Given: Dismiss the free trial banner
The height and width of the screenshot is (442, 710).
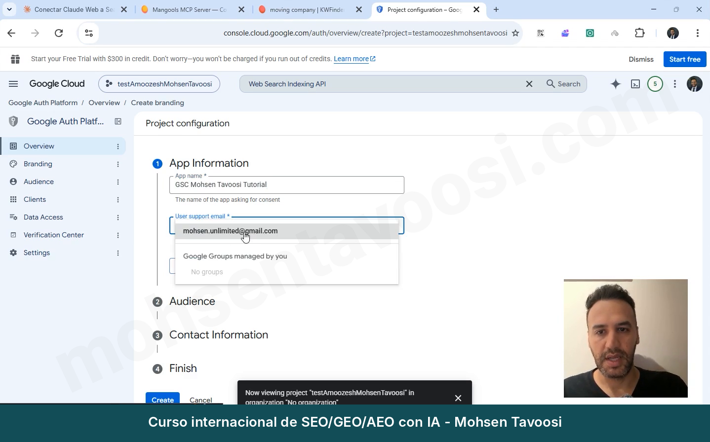Looking at the screenshot, I should coord(641,59).
